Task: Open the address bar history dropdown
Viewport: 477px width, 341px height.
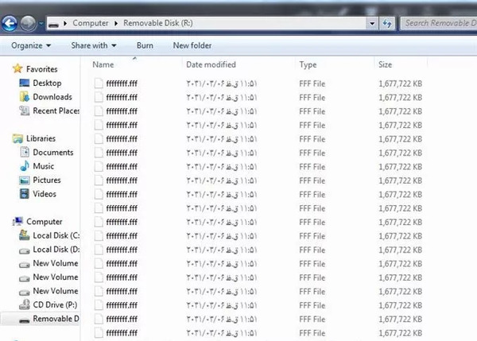Action: [x=372, y=23]
